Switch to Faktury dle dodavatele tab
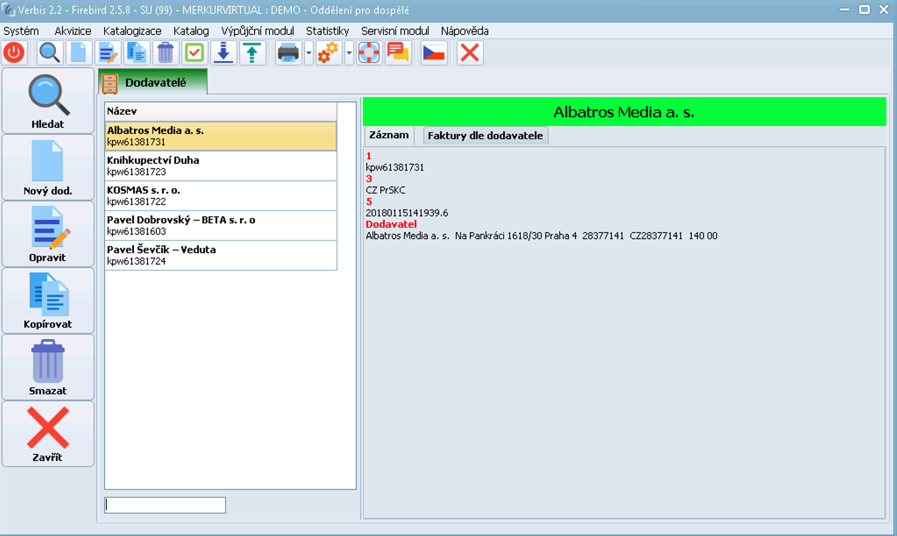897x536 pixels. click(485, 136)
